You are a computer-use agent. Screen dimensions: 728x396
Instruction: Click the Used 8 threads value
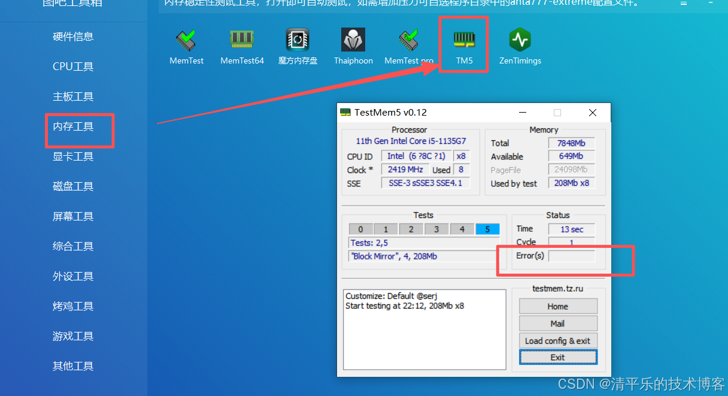click(462, 170)
